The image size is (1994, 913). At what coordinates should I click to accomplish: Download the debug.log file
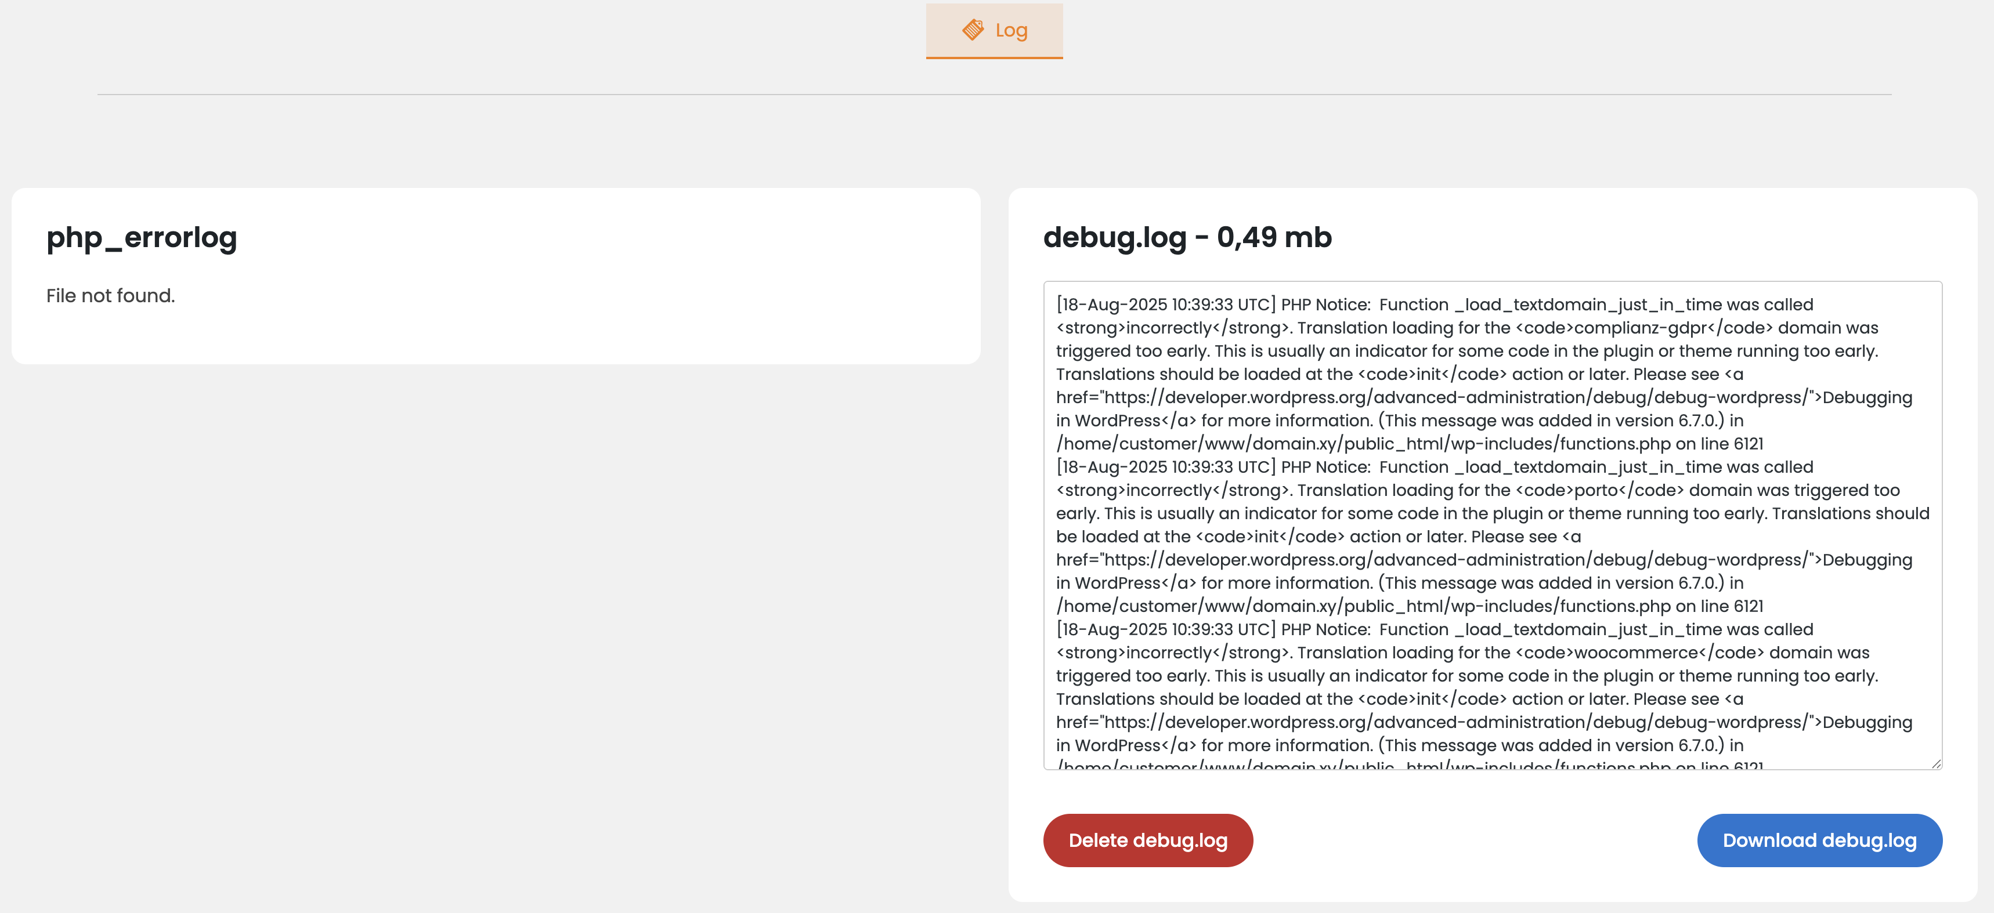pyautogui.click(x=1818, y=840)
